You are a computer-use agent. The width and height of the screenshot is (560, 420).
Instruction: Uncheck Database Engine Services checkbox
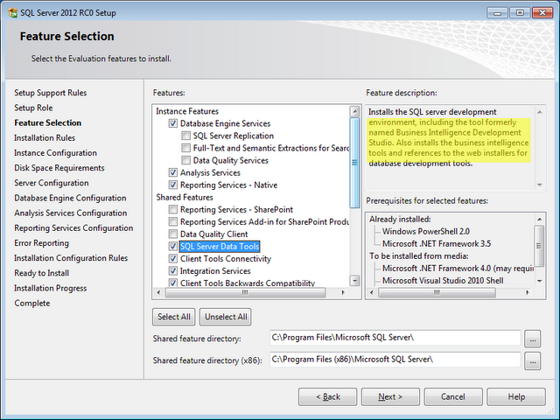[x=173, y=123]
